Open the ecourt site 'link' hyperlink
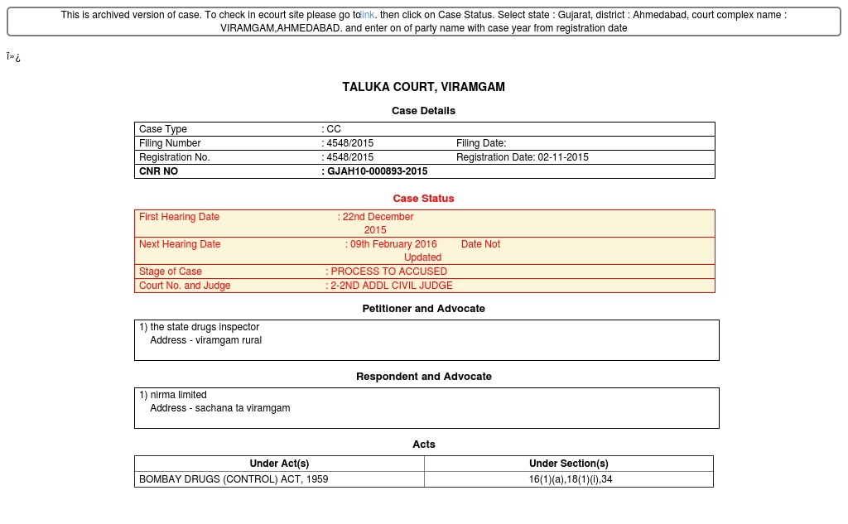Viewport: 848px width, 524px height. click(368, 15)
